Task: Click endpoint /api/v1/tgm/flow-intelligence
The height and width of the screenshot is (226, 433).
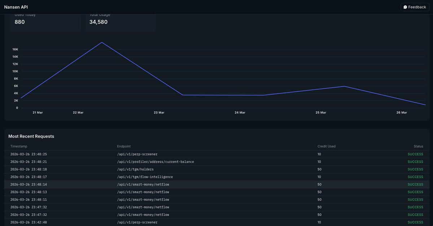Action: (145, 177)
